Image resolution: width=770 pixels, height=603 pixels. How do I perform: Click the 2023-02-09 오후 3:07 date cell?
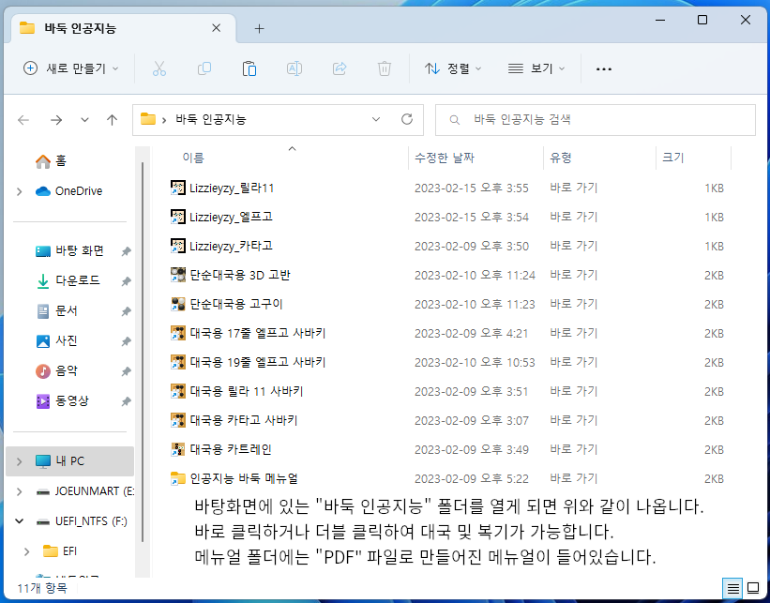[x=472, y=420]
